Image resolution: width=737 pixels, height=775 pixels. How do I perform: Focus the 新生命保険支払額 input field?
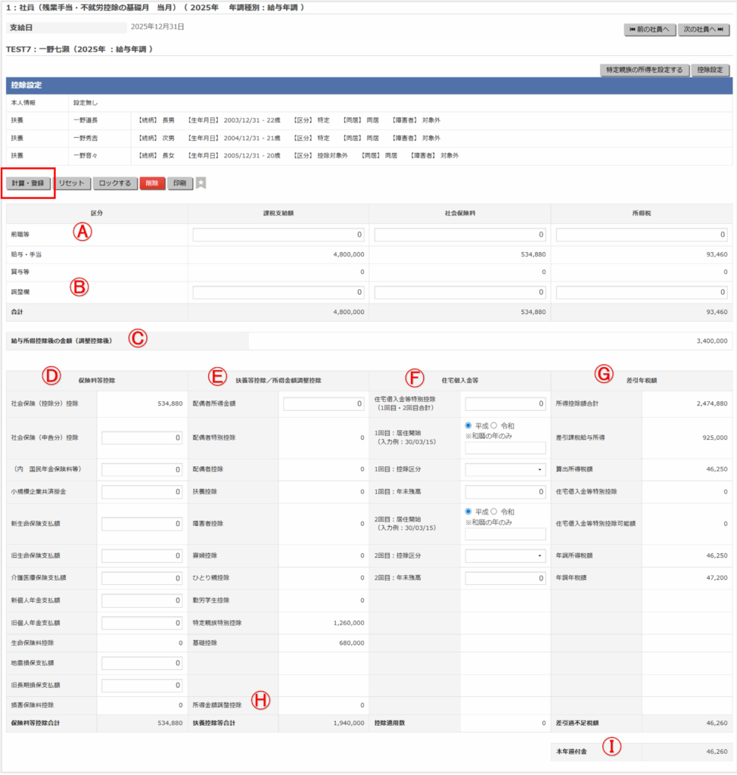click(x=142, y=524)
